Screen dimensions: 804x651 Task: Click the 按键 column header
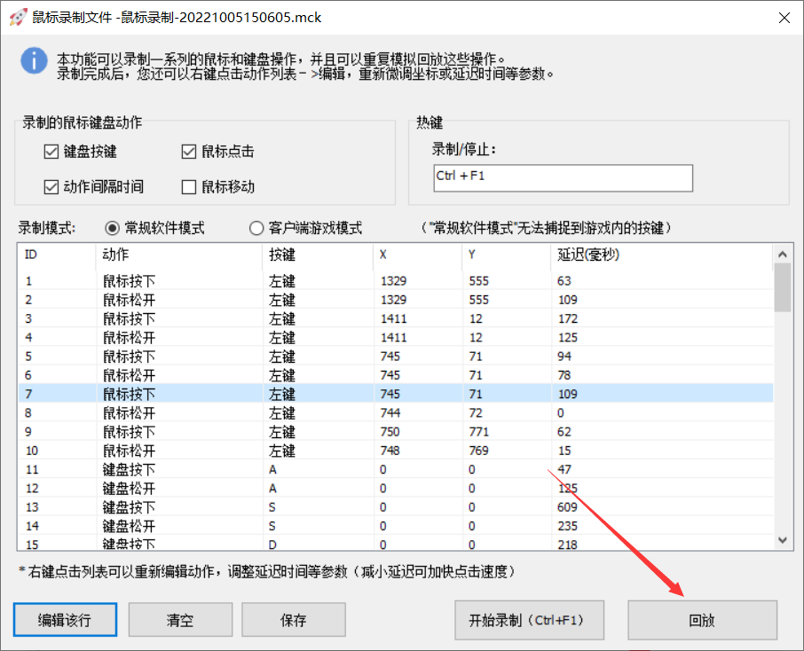coord(318,255)
